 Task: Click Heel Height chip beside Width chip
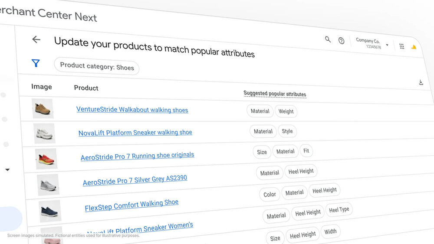coord(303,235)
